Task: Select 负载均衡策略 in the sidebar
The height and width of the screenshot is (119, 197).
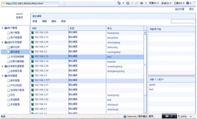Action: pyautogui.click(x=17, y=61)
